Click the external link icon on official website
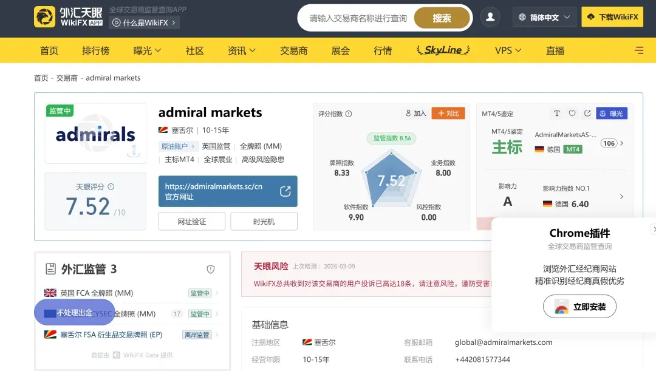656x371 pixels. (285, 191)
